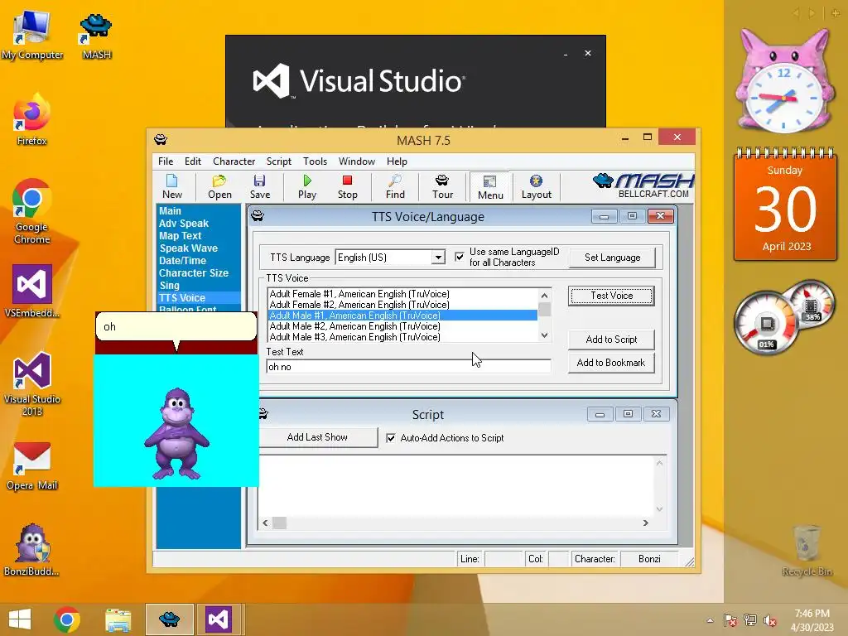The image size is (848, 636).
Task: Click the Add to Bookmark button
Action: coord(611,363)
